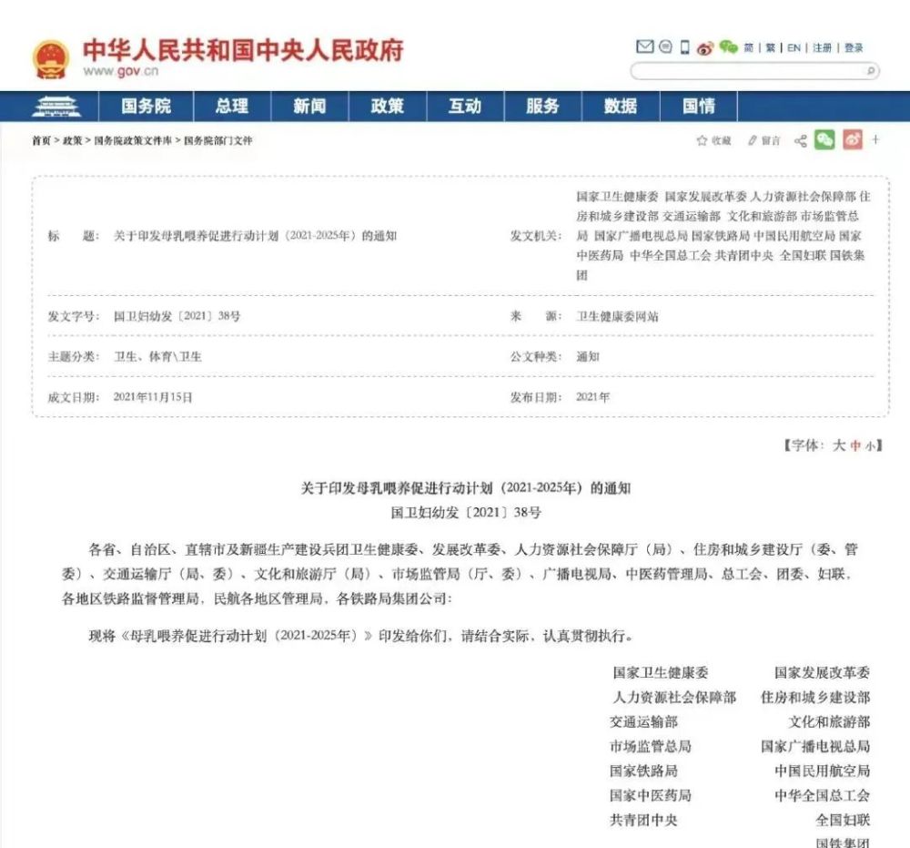Image resolution: width=910 pixels, height=848 pixels.
Task: Open the 总理 navigation tab
Action: 232,107
